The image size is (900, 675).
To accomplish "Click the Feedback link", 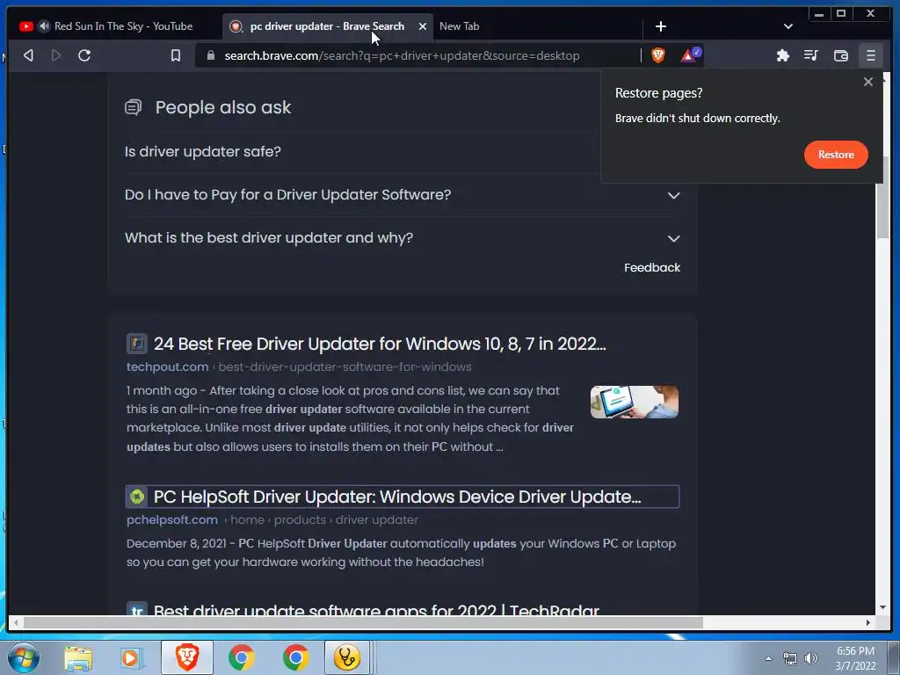I will point(652,267).
